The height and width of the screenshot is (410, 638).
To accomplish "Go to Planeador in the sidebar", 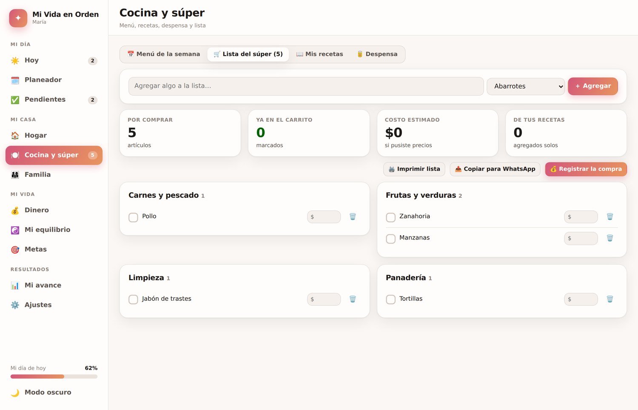I will (54, 80).
